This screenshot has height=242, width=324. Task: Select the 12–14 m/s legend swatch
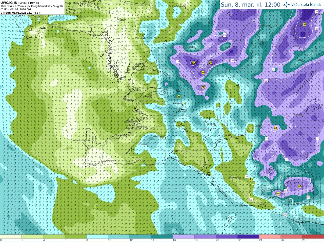click(x=140, y=237)
